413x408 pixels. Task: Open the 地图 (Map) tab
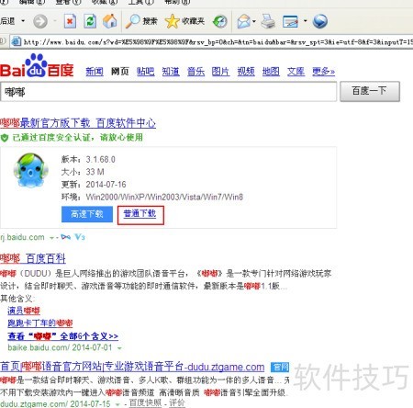271,72
